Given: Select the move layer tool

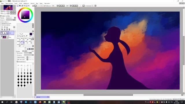Looking at the screenshot, I should [x=18, y=36].
